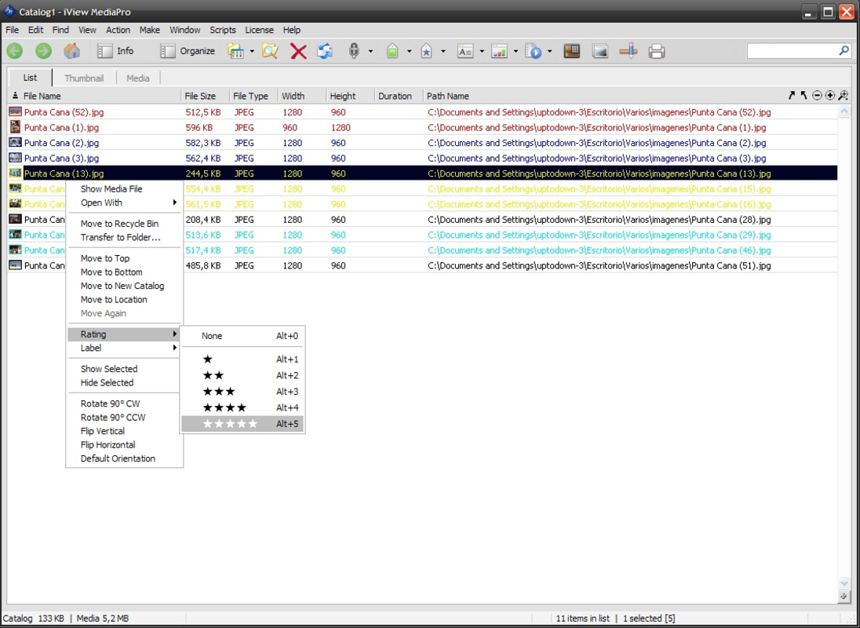Open the import folder dropdown arrow
860x628 pixels.
point(252,52)
